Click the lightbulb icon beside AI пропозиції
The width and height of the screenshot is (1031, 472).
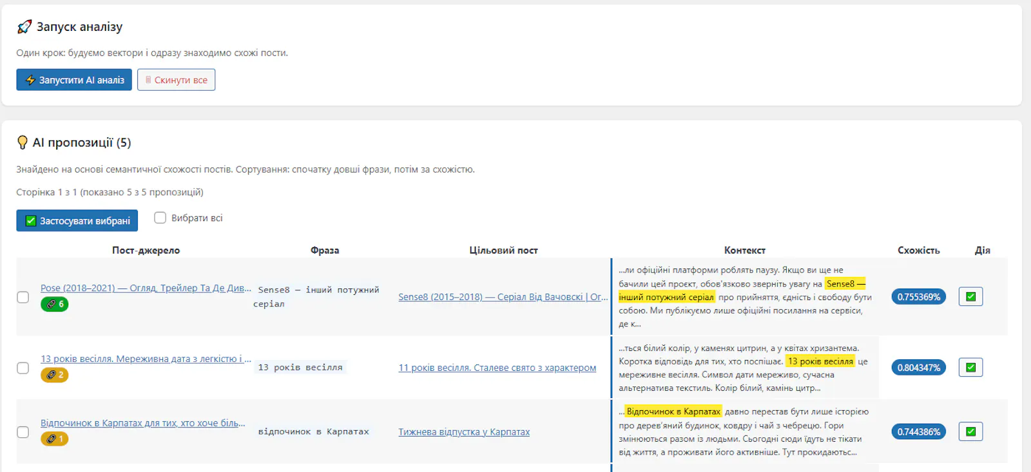tap(23, 142)
